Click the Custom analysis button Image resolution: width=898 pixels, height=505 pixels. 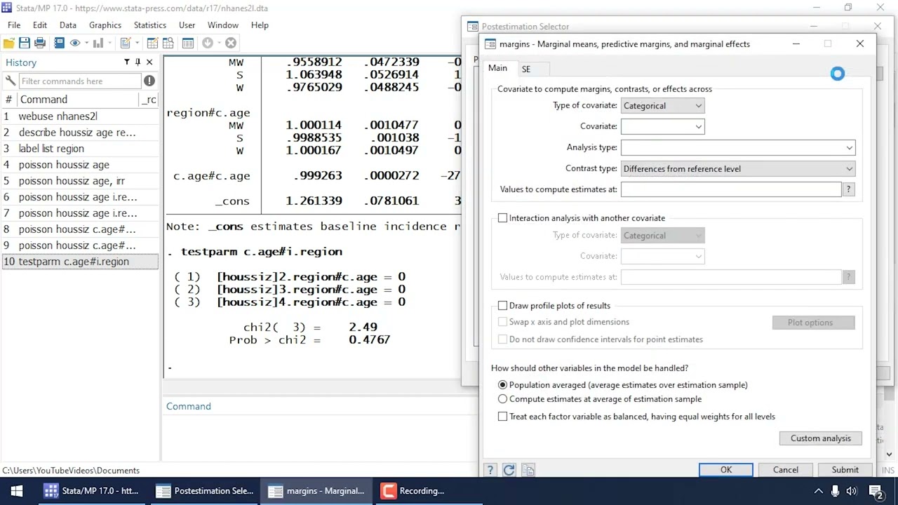click(x=821, y=438)
